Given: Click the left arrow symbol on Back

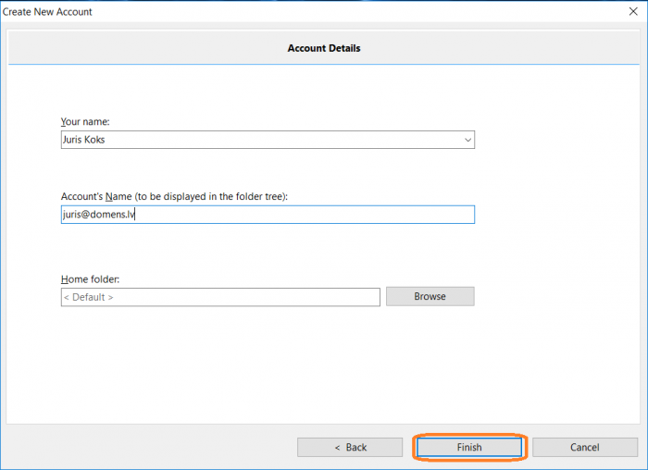Looking at the screenshot, I should pyautogui.click(x=337, y=448).
